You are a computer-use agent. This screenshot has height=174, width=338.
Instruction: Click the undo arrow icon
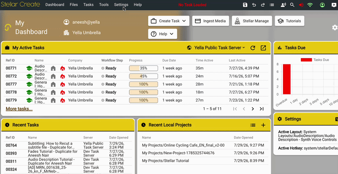(254, 5)
